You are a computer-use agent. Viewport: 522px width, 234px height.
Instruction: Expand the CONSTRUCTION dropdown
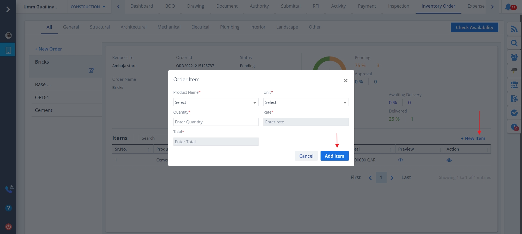[x=88, y=7]
